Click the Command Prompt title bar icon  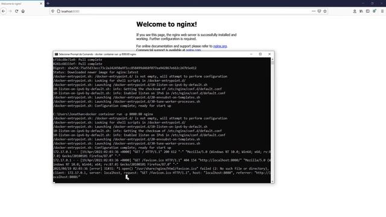coord(56,54)
